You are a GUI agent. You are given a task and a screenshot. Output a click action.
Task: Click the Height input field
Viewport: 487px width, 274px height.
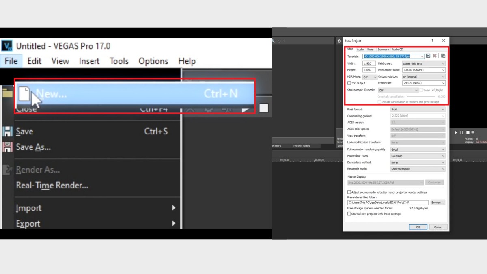(x=369, y=70)
